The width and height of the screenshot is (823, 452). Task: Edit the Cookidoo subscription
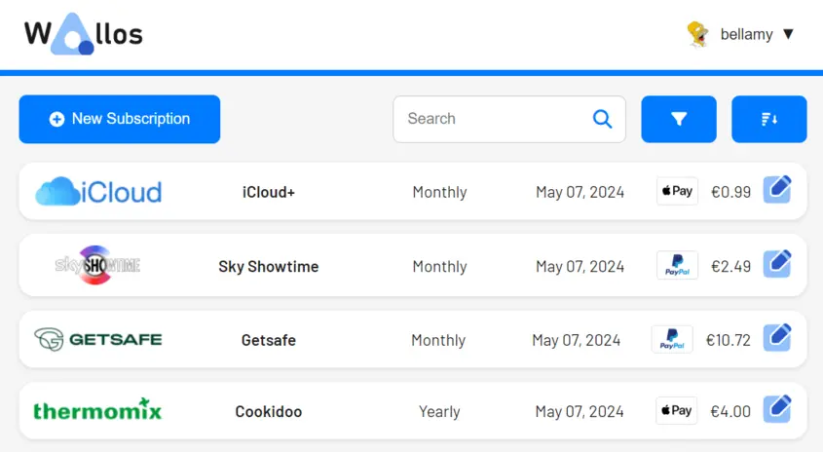(x=776, y=409)
